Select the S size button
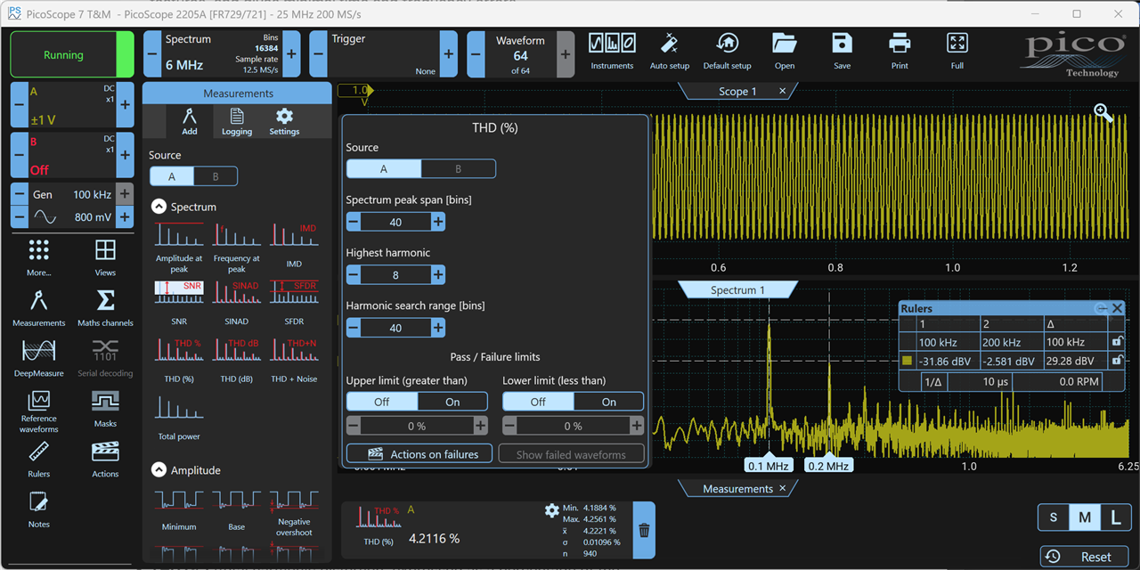The width and height of the screenshot is (1140, 570). (1054, 517)
